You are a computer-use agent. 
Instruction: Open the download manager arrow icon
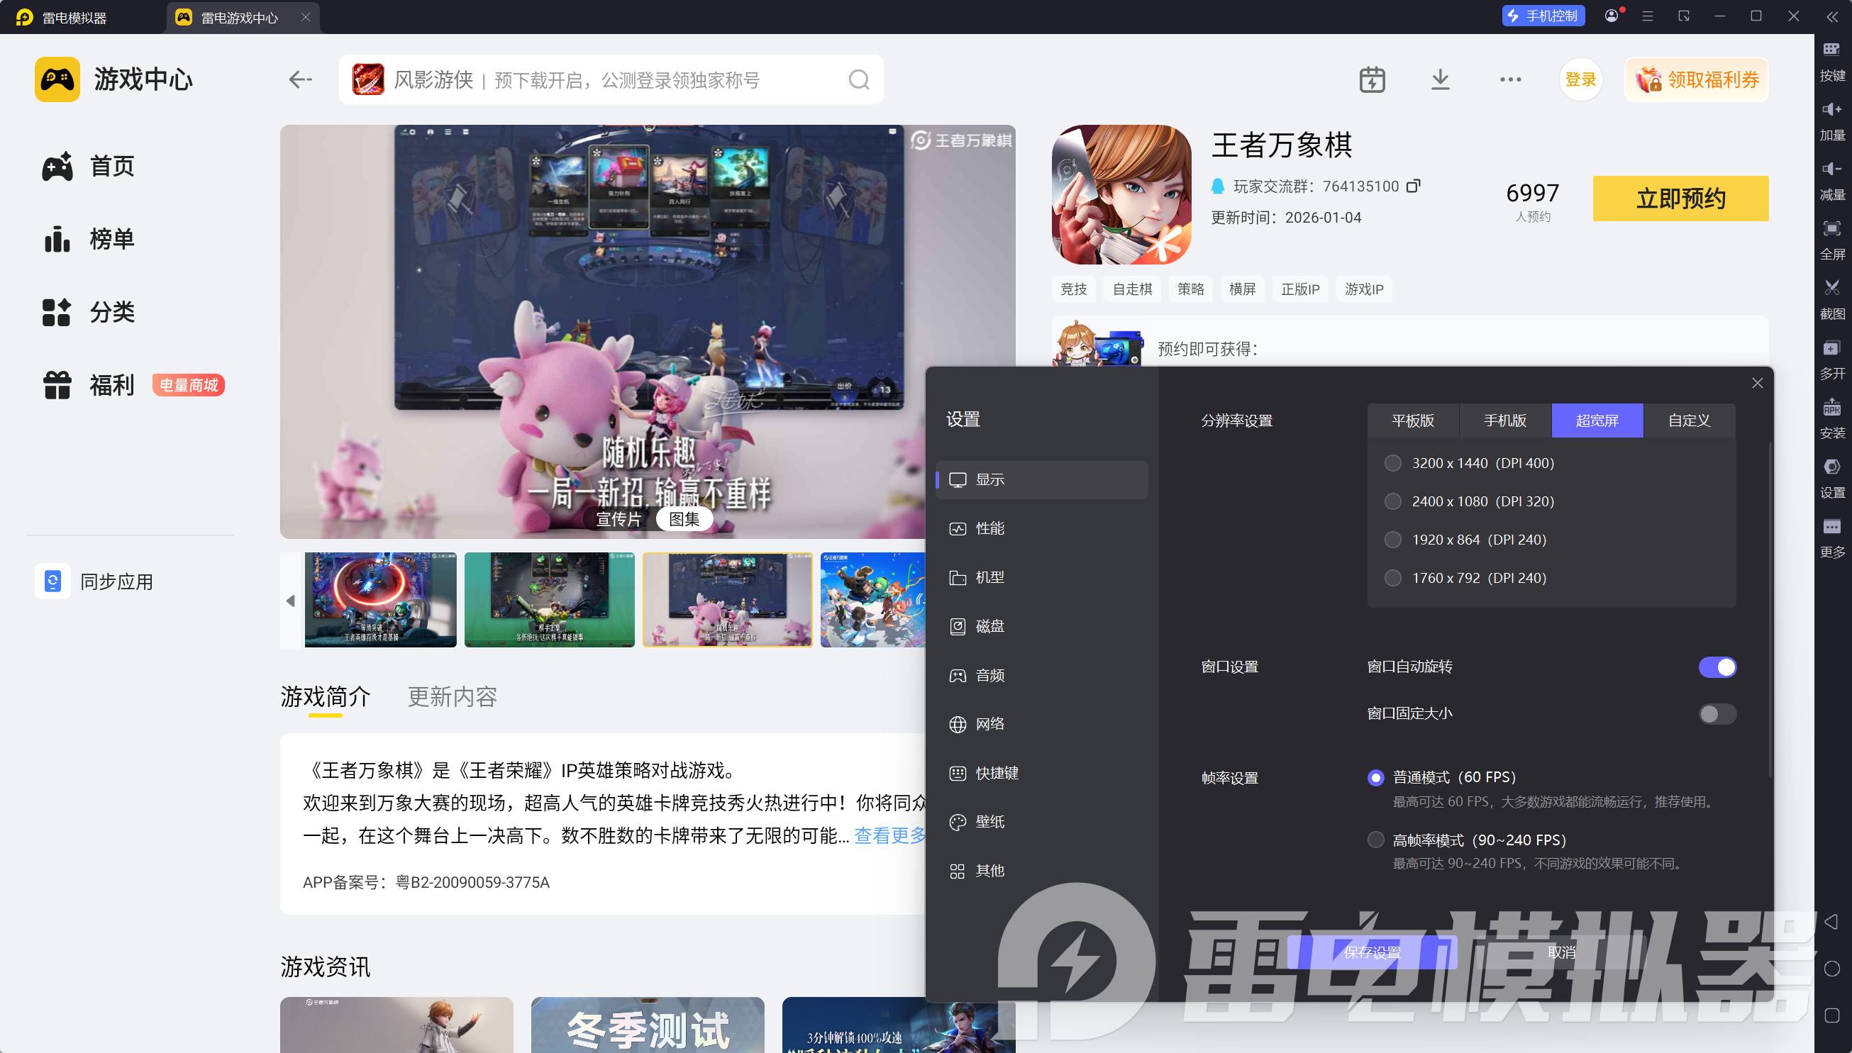[x=1440, y=79]
